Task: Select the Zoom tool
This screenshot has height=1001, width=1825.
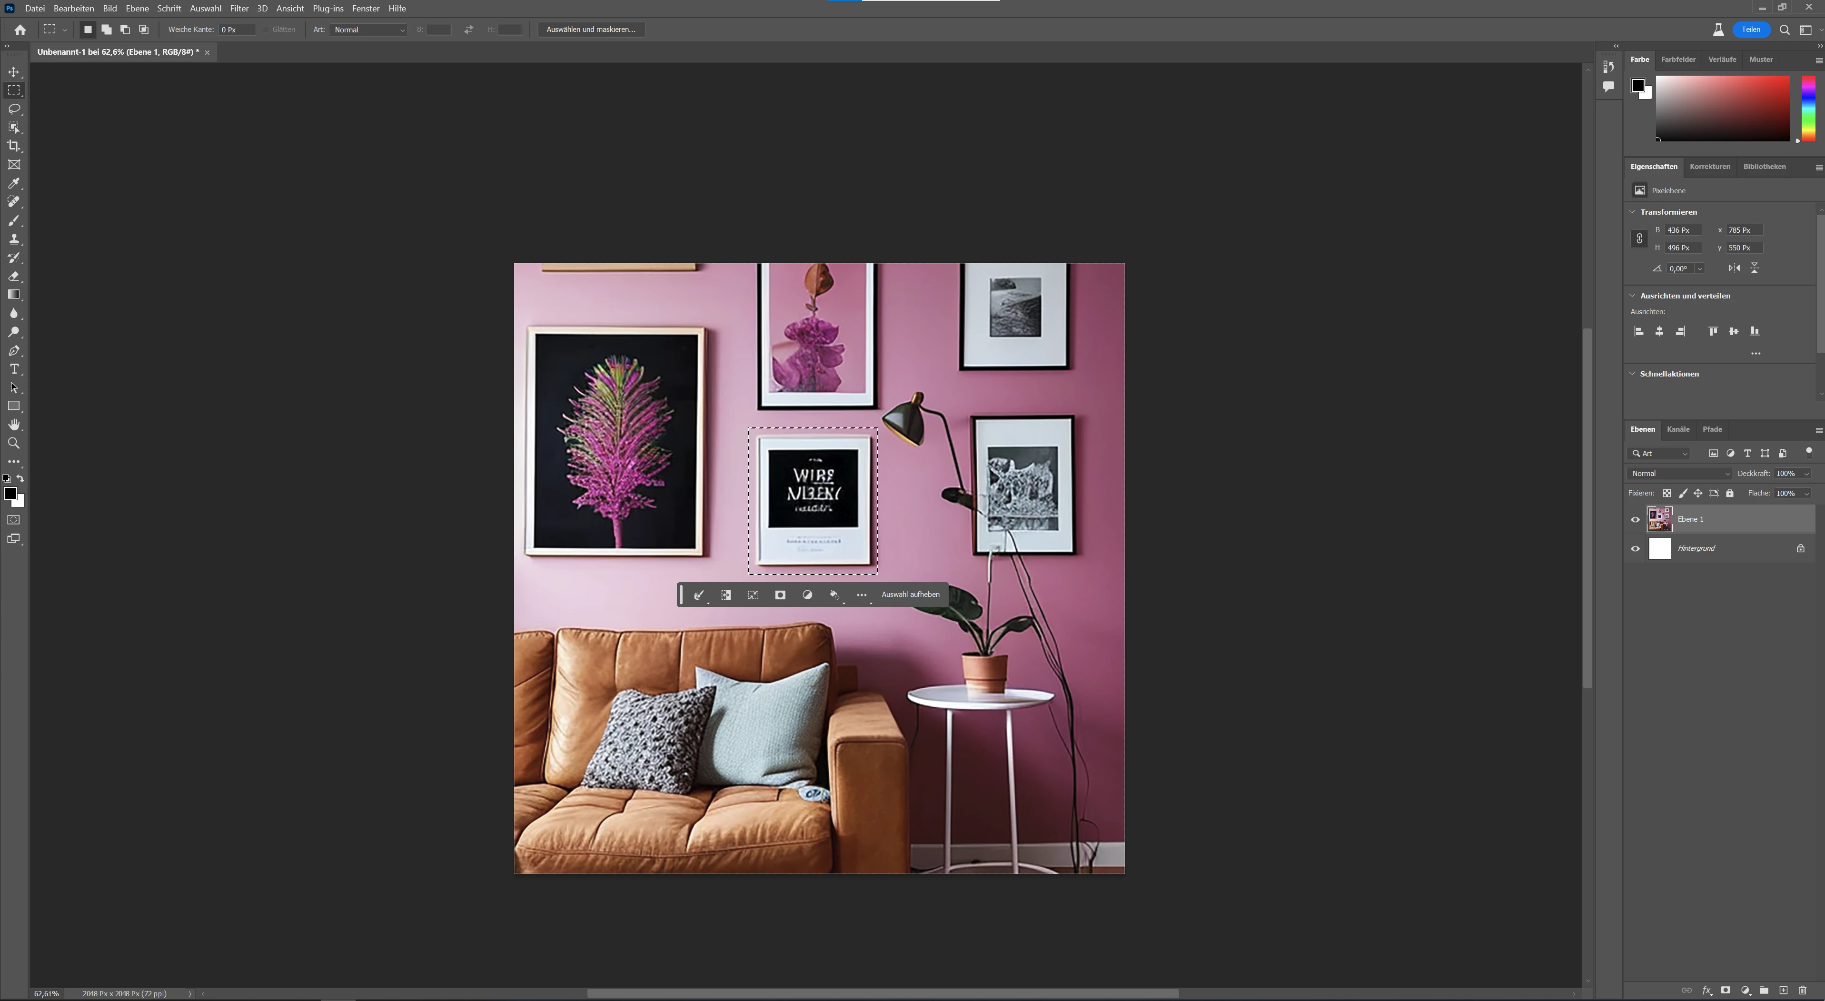Action: pos(14,443)
